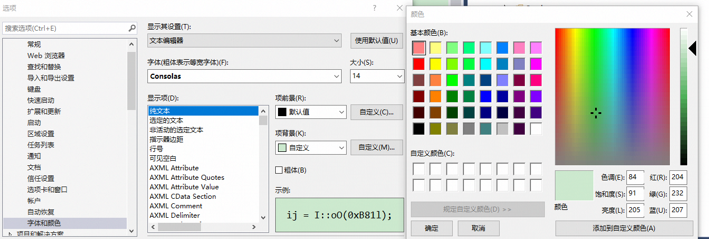Tick the 粗体(B) bold checkbox
Viewport: 709px width, 239px height.
pos(279,170)
